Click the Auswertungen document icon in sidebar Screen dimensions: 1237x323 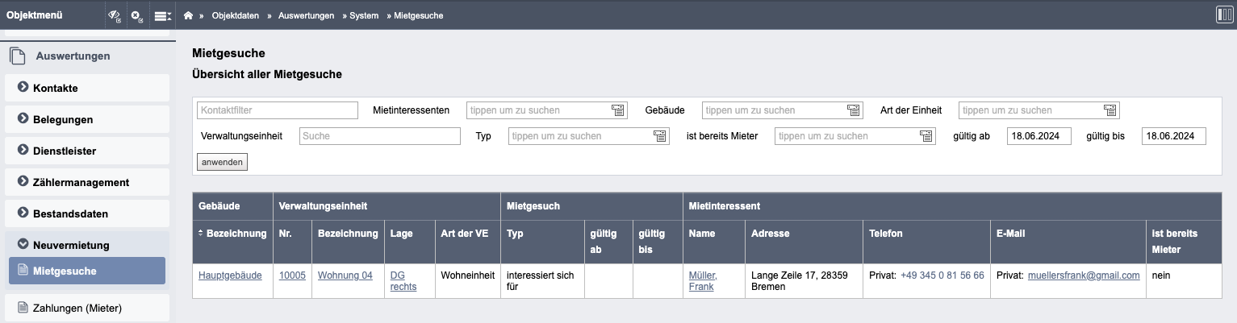(18, 56)
